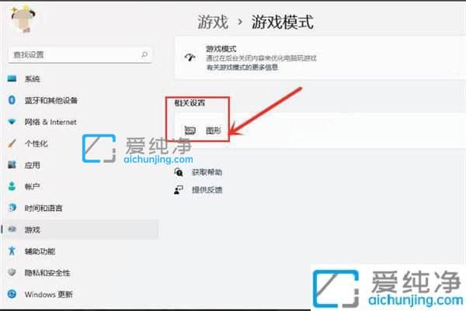Click the 个性化 paintbrush icon
The image size is (466, 311).
(12, 143)
